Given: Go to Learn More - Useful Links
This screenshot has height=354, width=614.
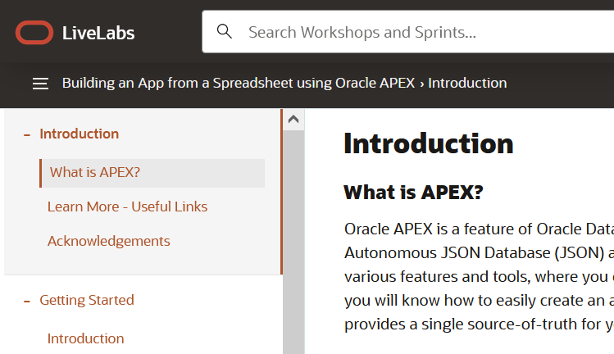Looking at the screenshot, I should pos(127,206).
